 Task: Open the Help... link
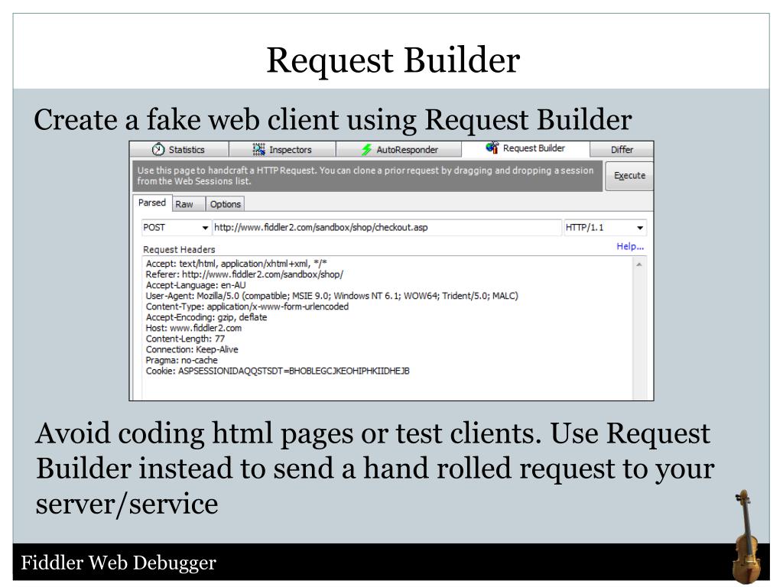630,246
